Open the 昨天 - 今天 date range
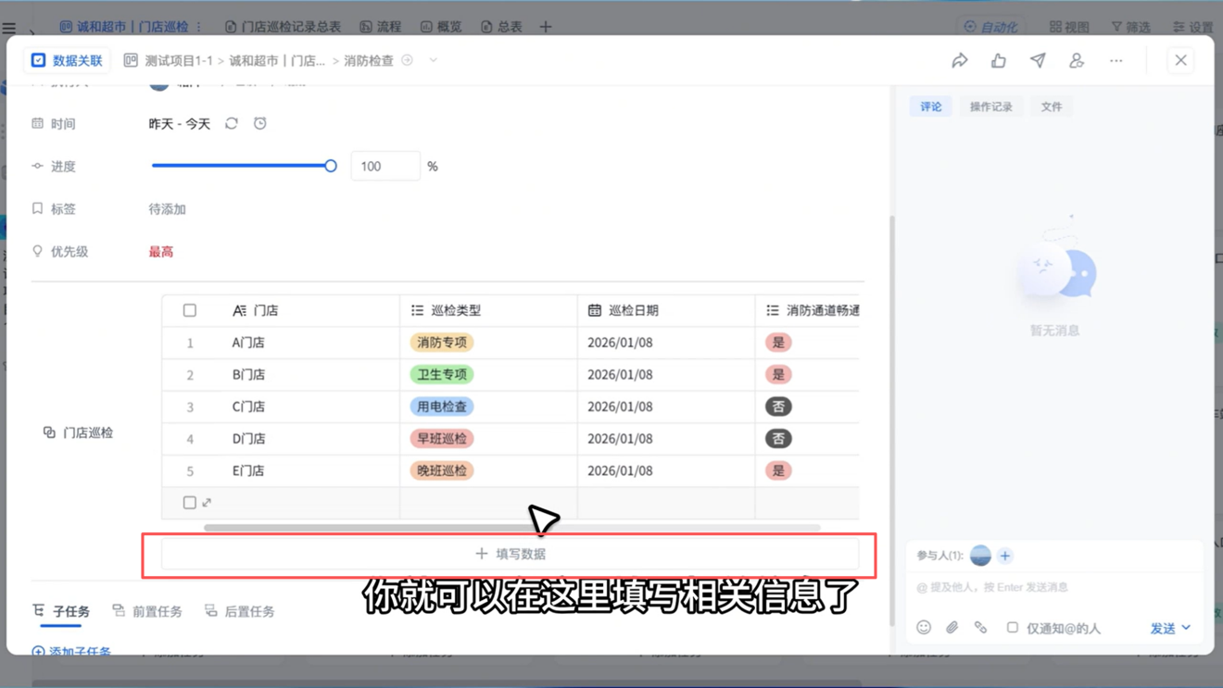This screenshot has height=688, width=1223. (180, 123)
